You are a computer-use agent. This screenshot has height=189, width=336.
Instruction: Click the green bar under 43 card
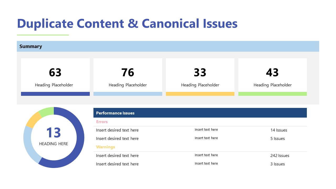272,94
